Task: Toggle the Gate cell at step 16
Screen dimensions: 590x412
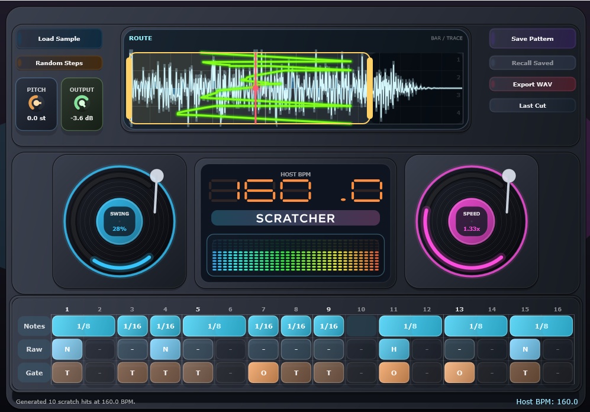Action: tap(557, 373)
